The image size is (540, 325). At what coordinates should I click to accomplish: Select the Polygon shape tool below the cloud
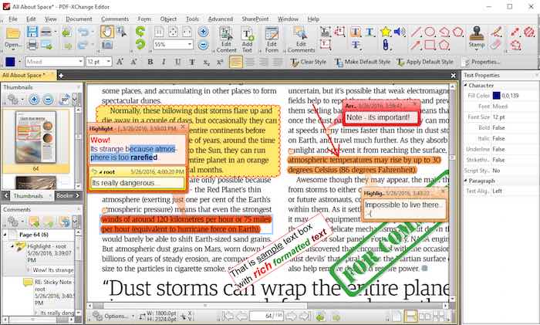tap(444, 45)
